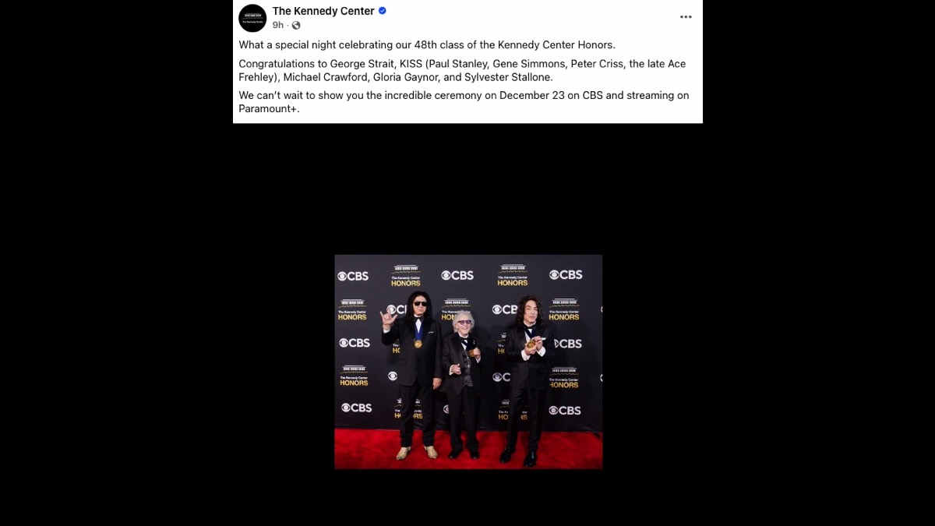Image resolution: width=935 pixels, height=526 pixels.
Task: Open The Kennedy Center page name link
Action: coord(323,11)
